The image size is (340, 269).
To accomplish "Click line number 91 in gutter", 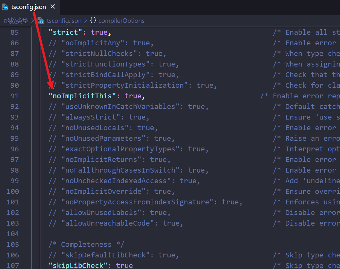I will coord(14,96).
